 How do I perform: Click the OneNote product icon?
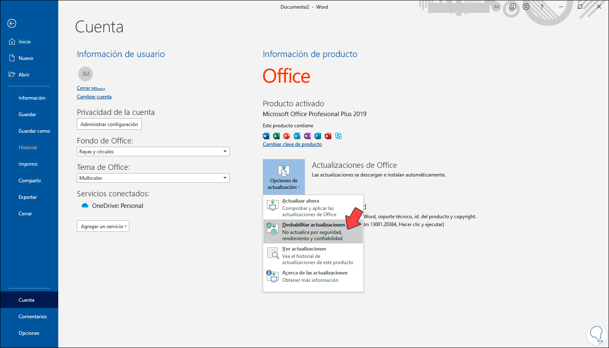pyautogui.click(x=307, y=136)
